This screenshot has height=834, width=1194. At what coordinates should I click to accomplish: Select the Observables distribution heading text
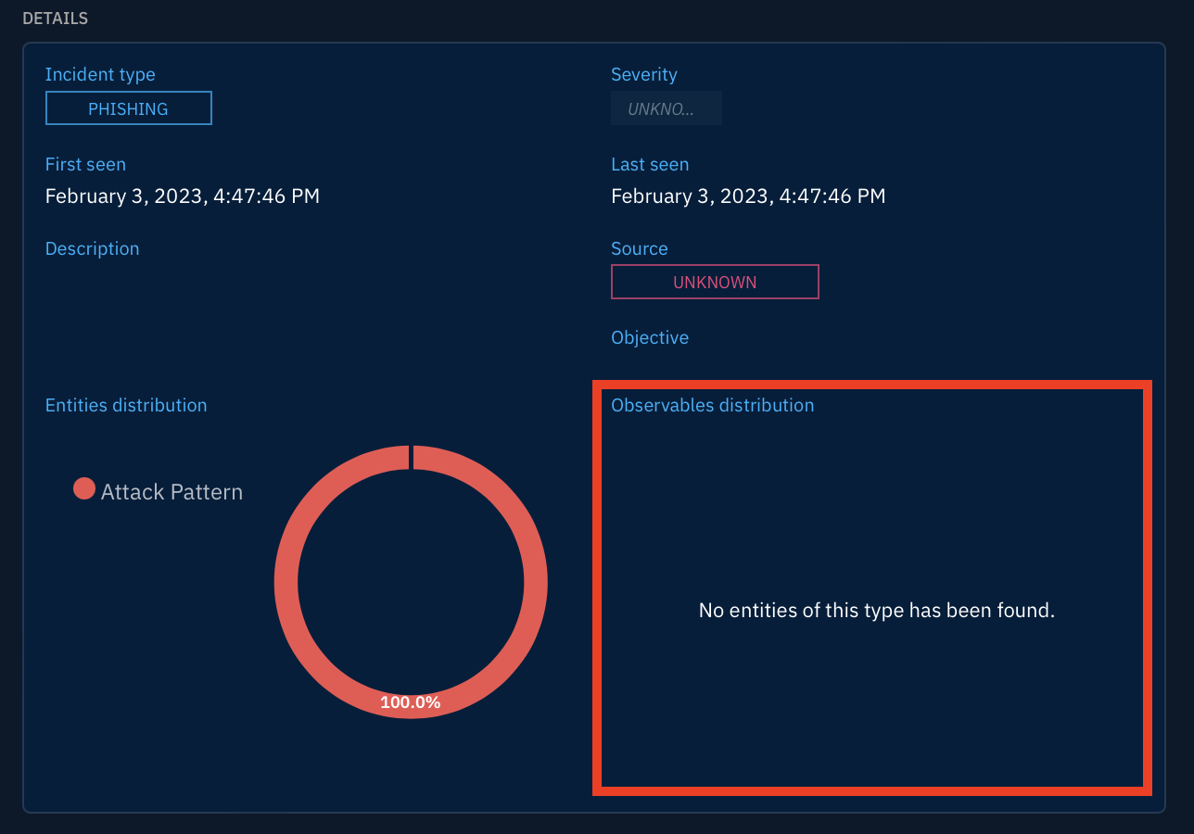pos(712,405)
